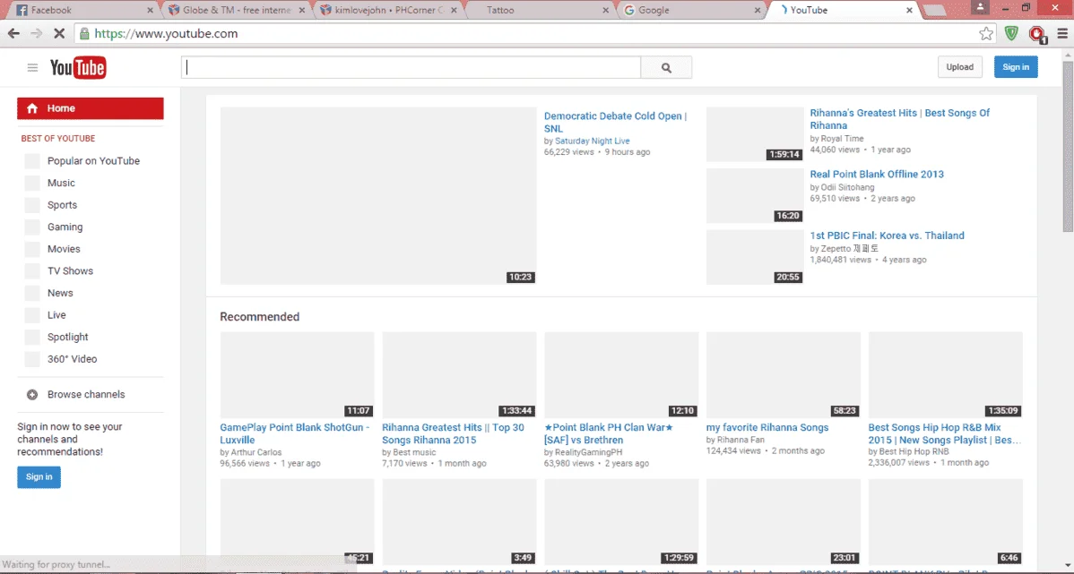This screenshot has width=1074, height=574.
Task: Switch to the Globe & TM tab
Action: tap(237, 10)
